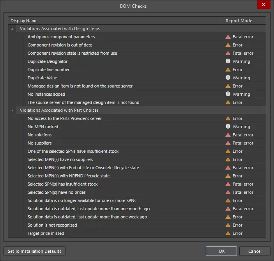This screenshot has width=274, height=261.
Task: Open report mode 'Warning' for No MPN ranked
Action: 241,127
